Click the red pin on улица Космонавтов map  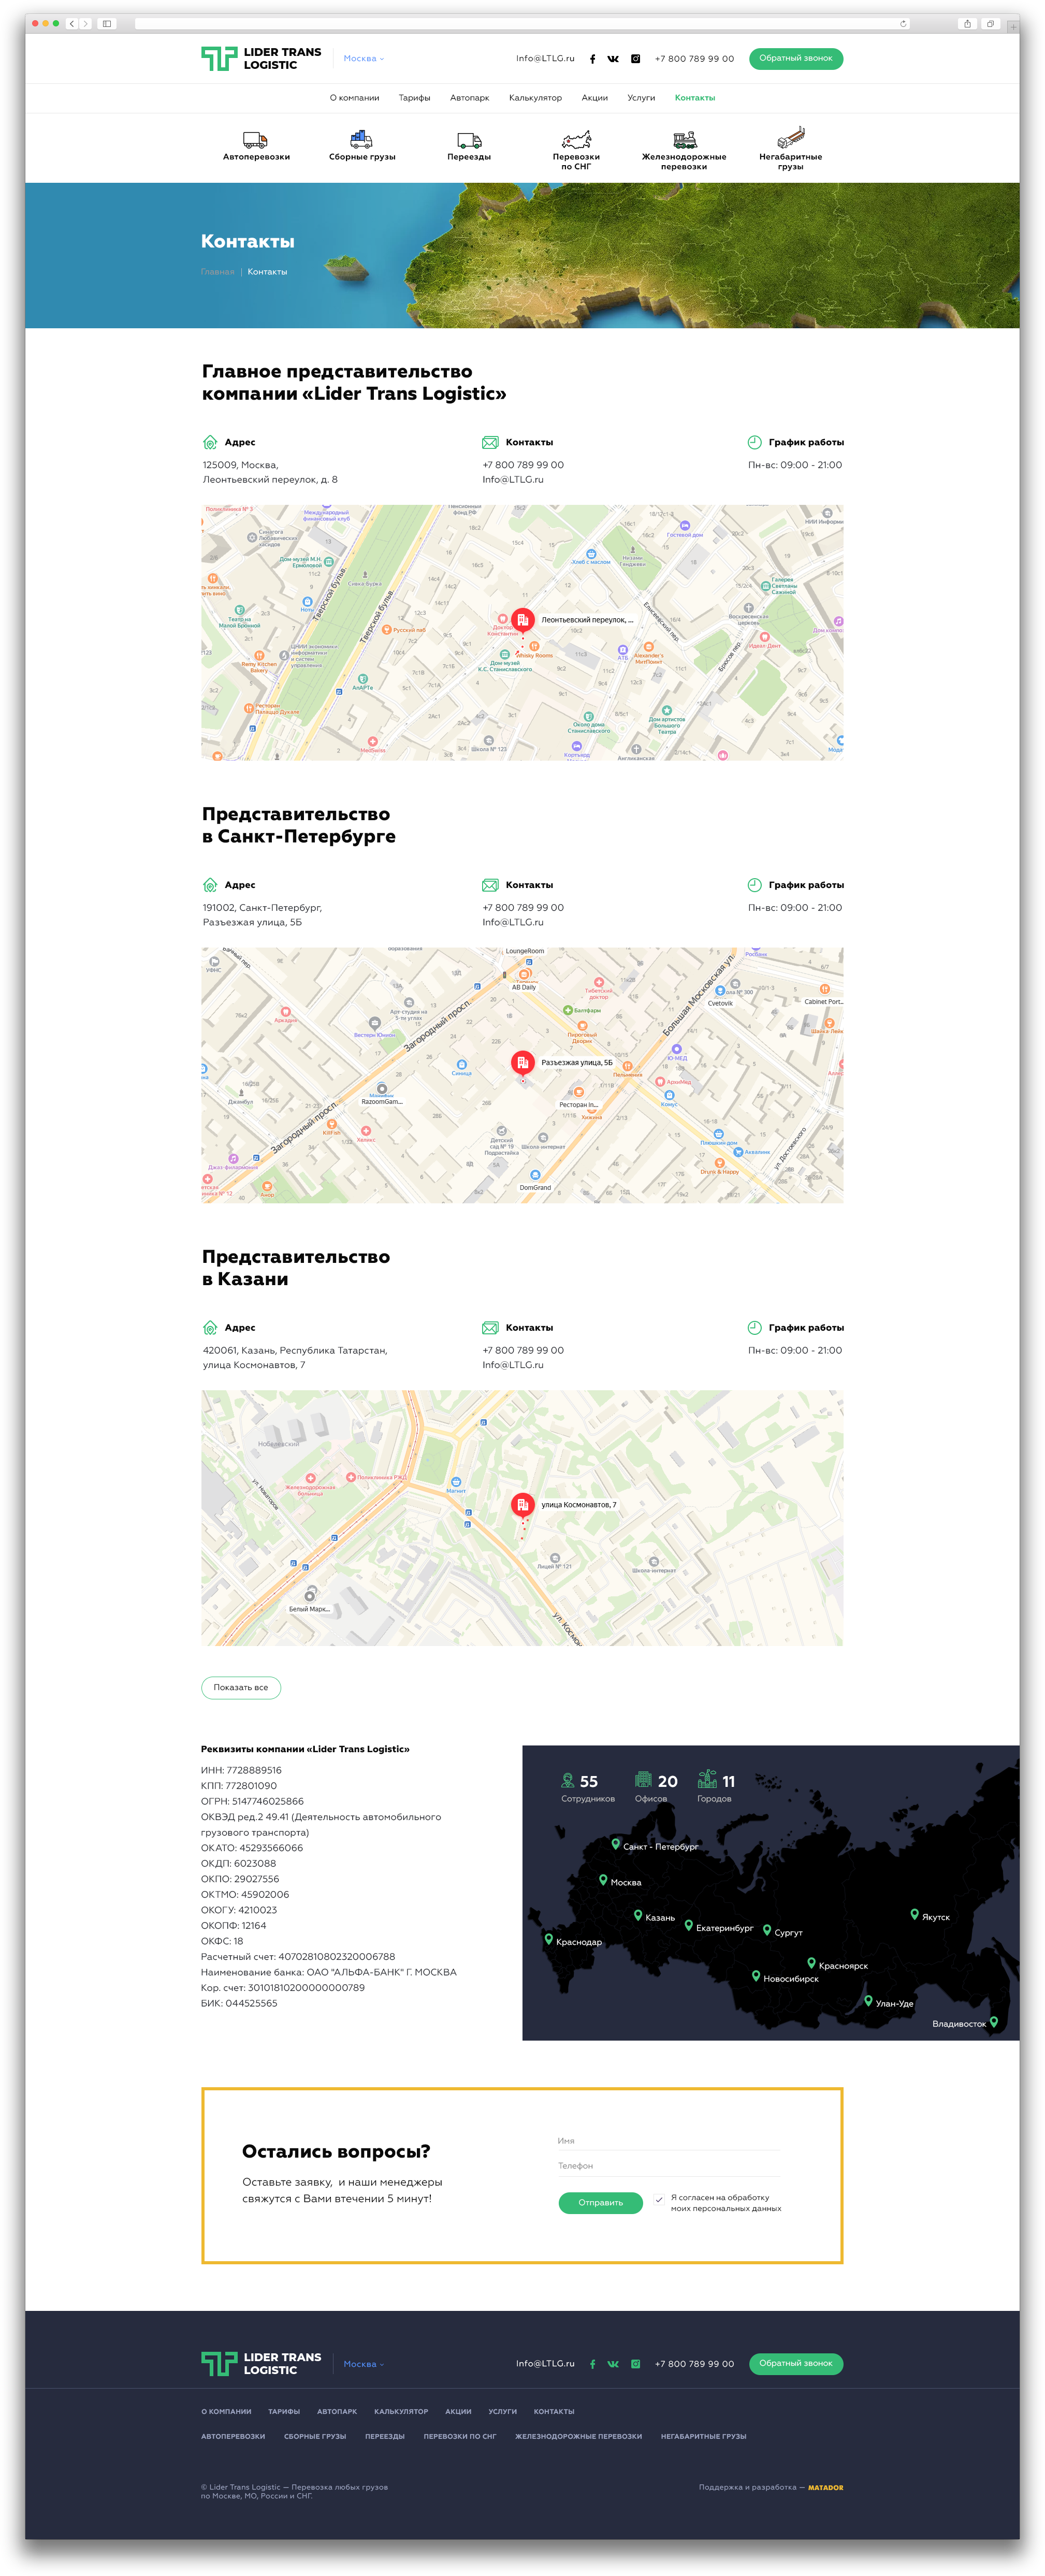tap(522, 1505)
